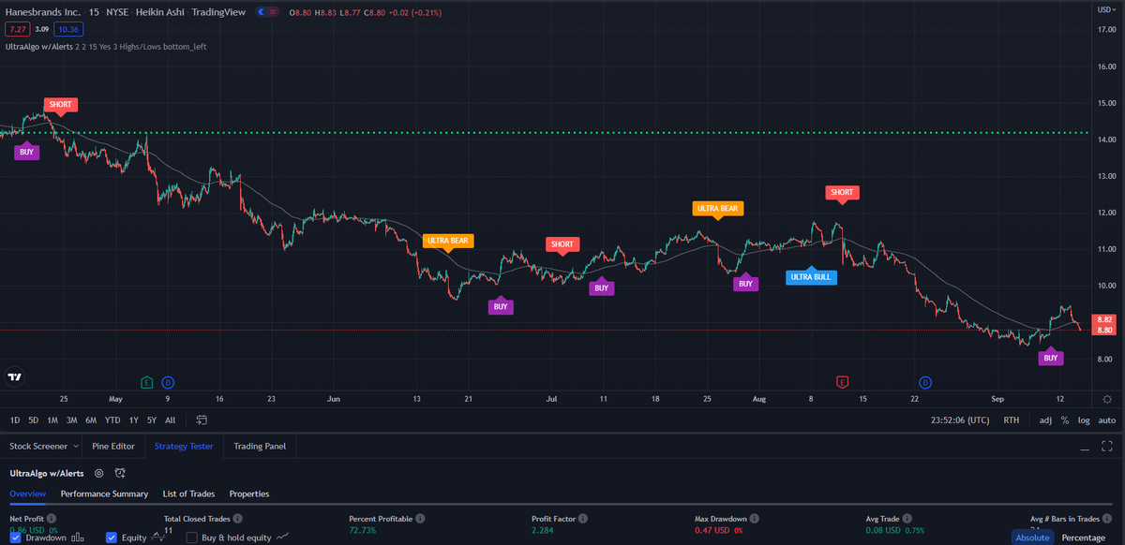Viewport: 1125px width, 545px height.
Task: Toggle percent scale on the price axis
Action: coord(1065,420)
